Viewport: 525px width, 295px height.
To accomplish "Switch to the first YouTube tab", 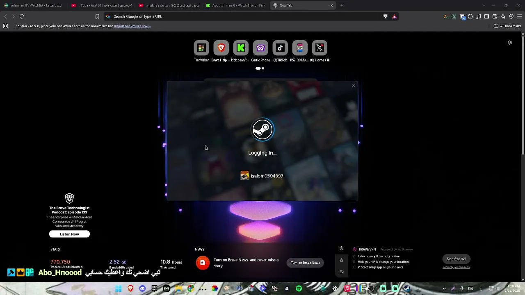I will [102, 5].
